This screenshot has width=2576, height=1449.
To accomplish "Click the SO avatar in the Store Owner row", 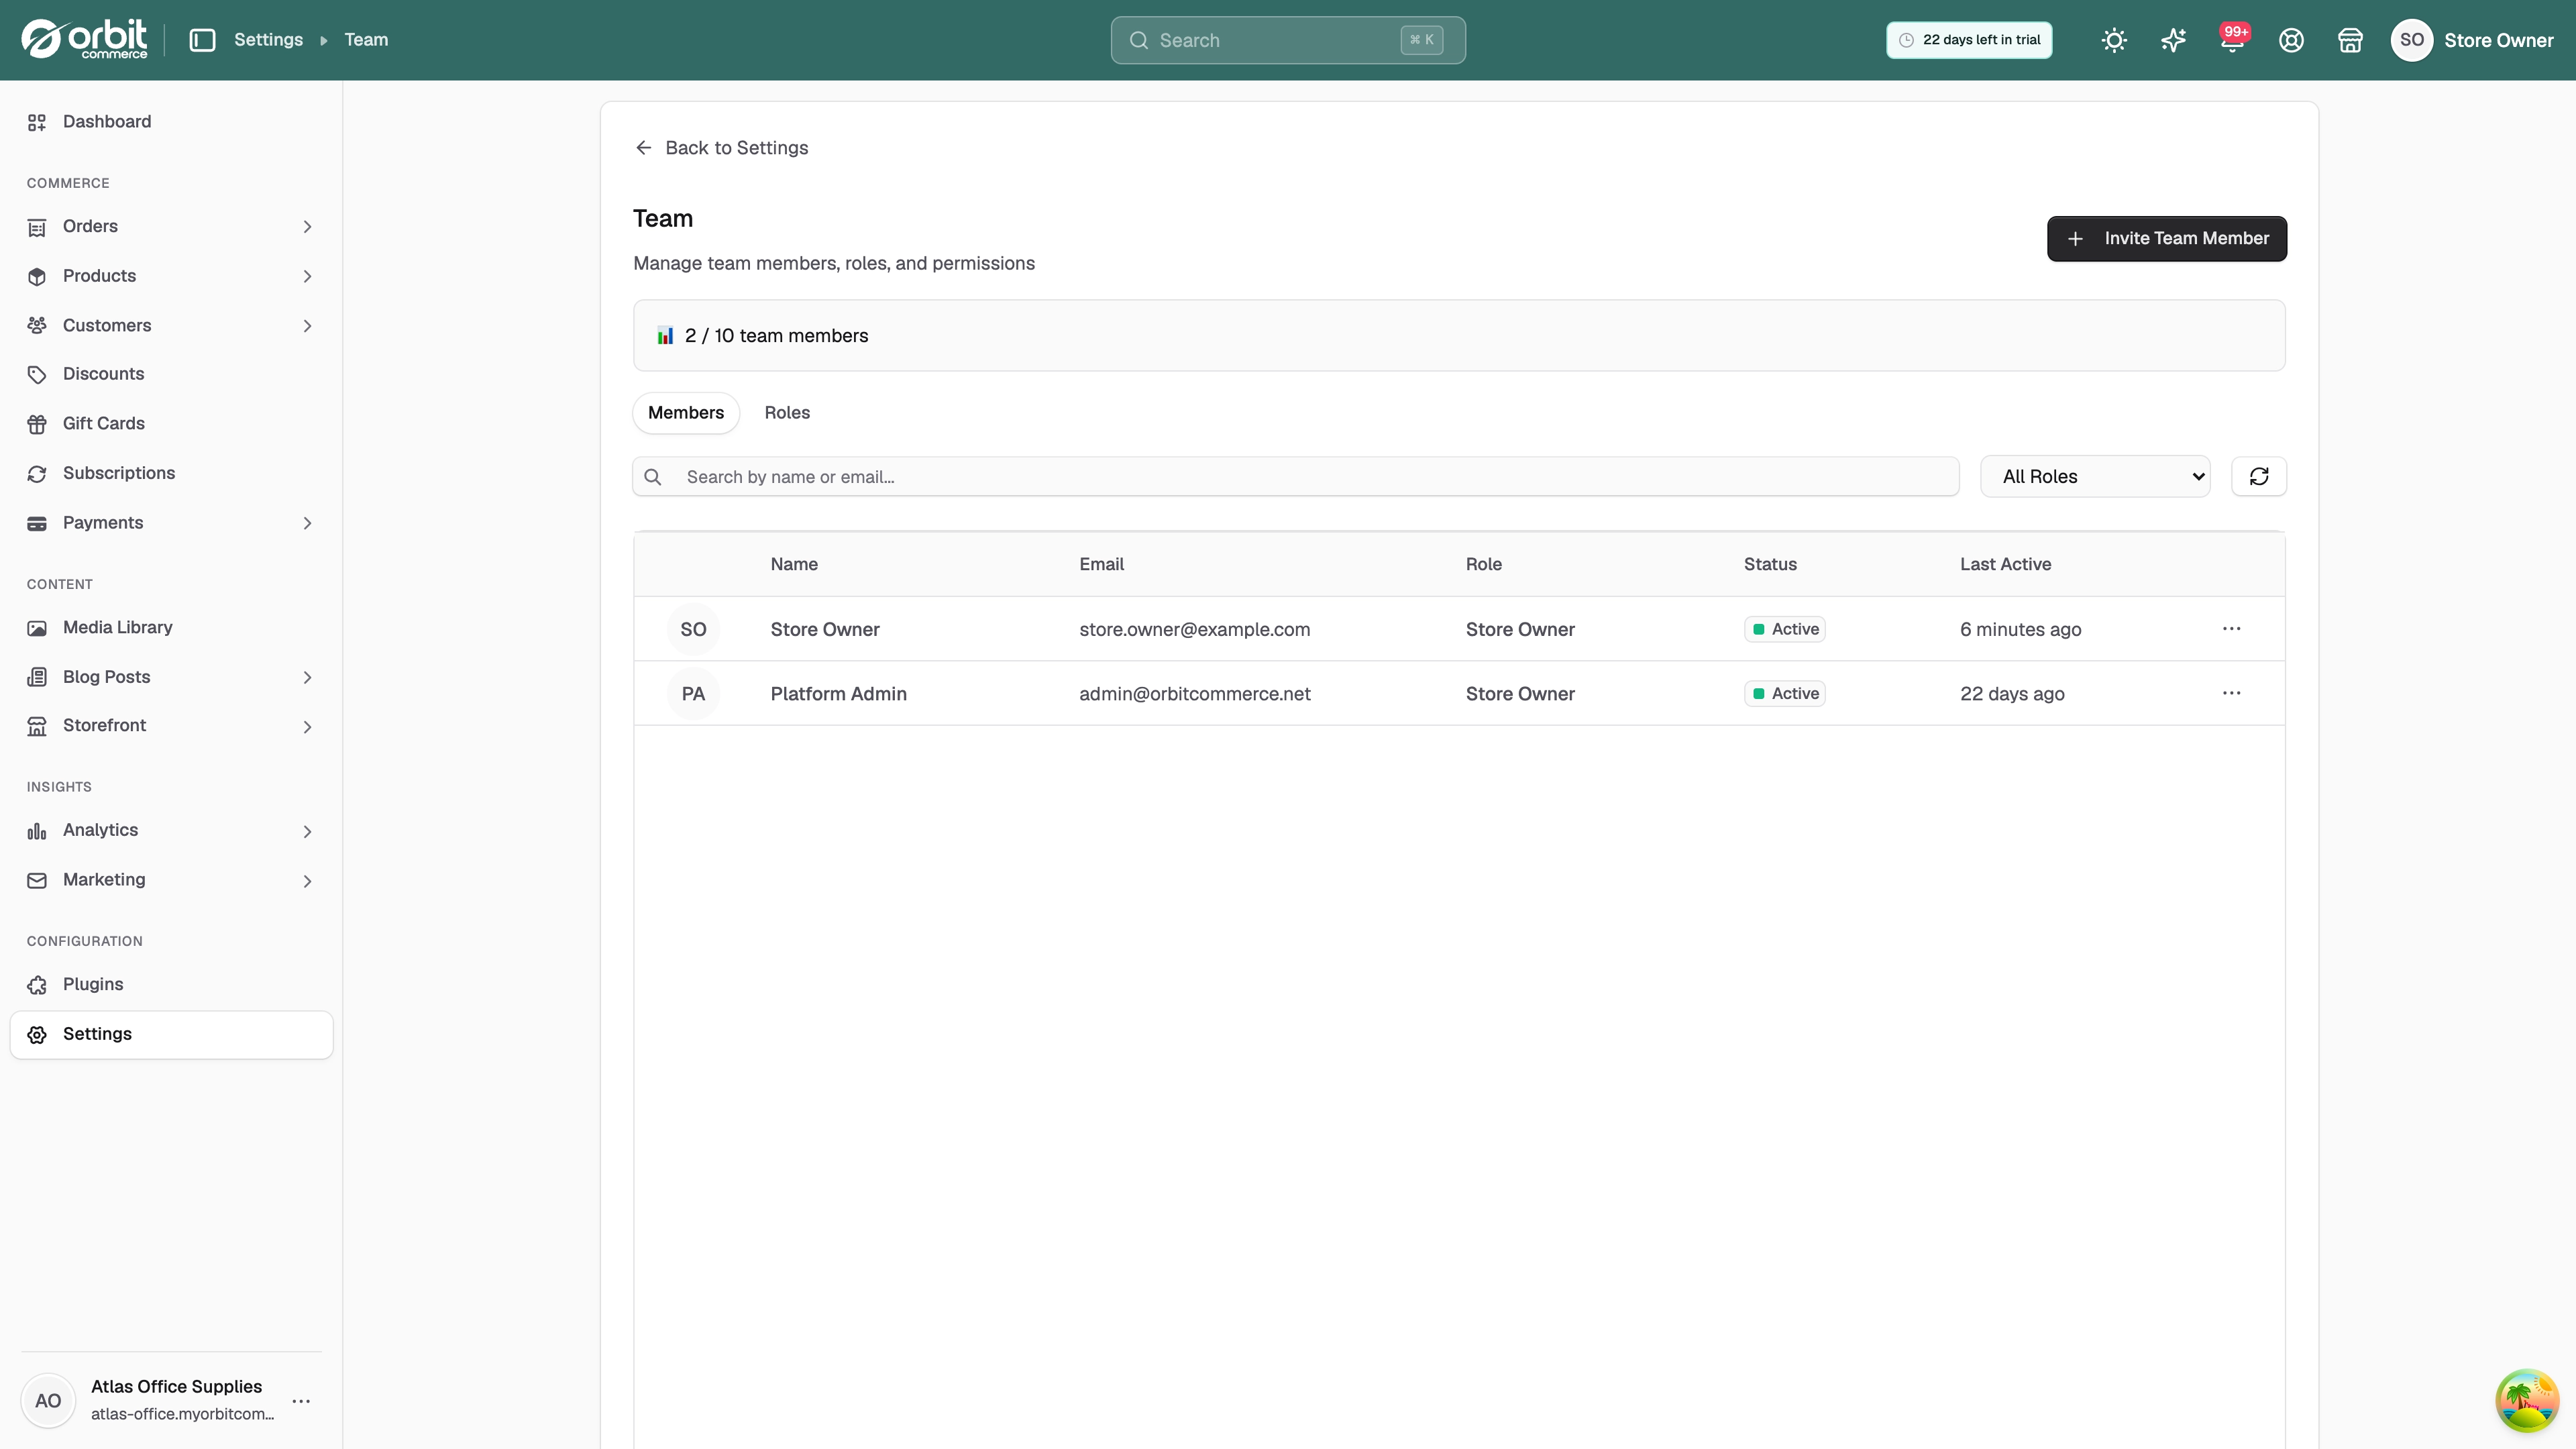I will click(693, 629).
